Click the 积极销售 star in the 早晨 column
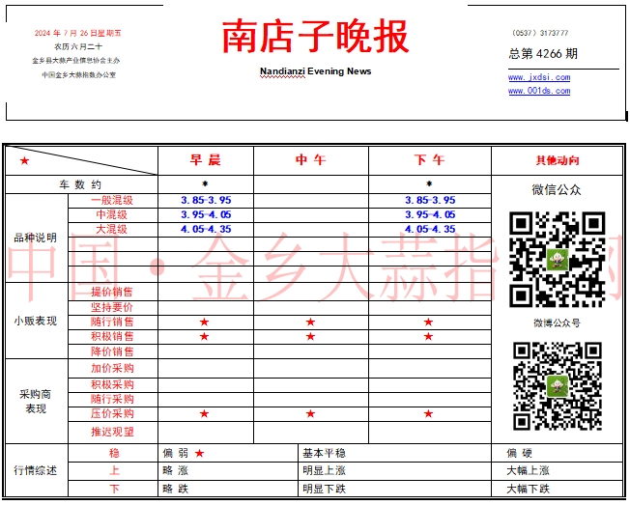The width and height of the screenshot is (630, 505). (204, 336)
